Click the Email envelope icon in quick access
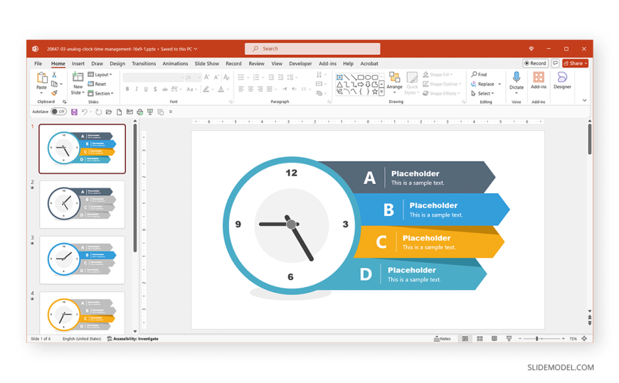Viewport: 619px width, 383px height. click(x=129, y=112)
